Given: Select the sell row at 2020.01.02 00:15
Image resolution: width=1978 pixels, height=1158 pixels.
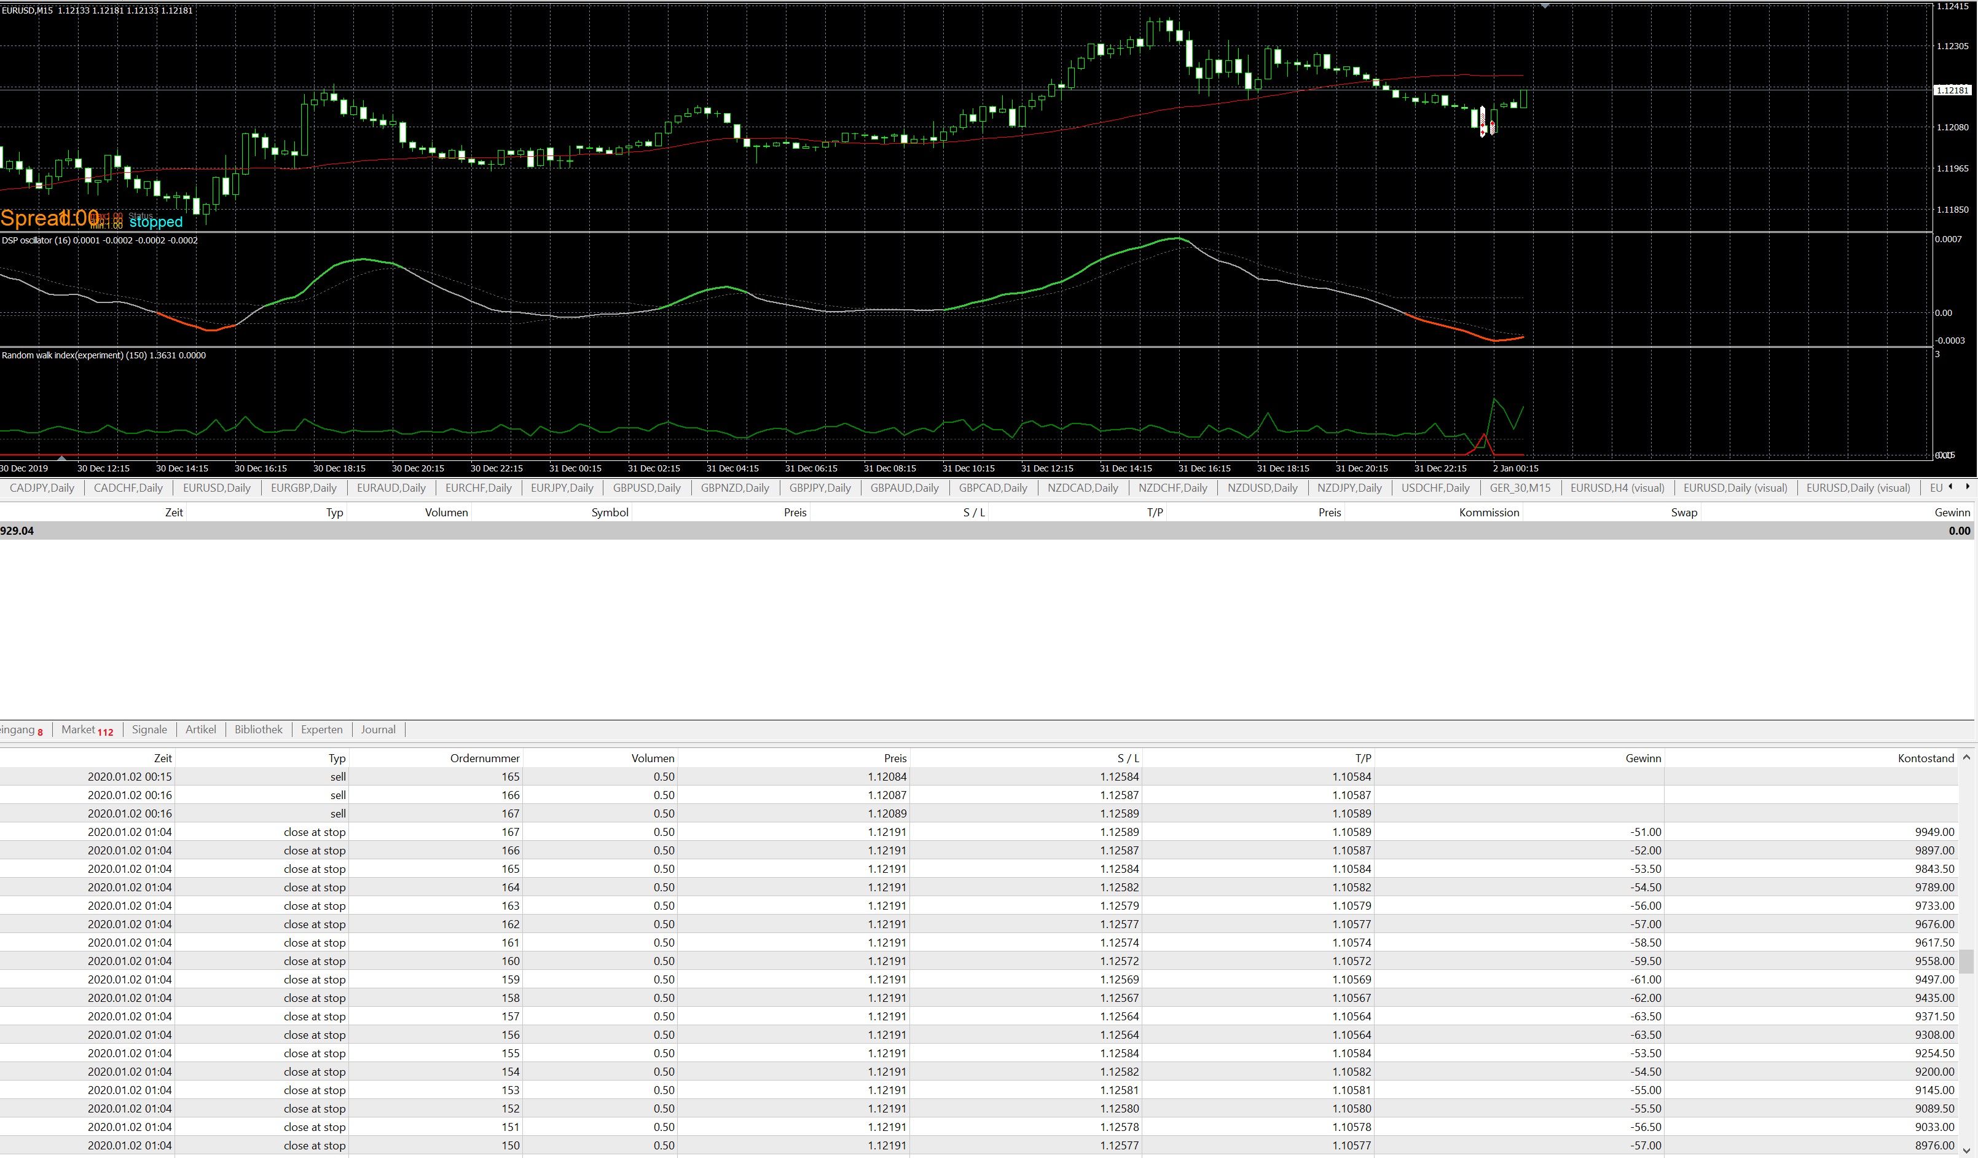Looking at the screenshot, I should click(x=979, y=776).
